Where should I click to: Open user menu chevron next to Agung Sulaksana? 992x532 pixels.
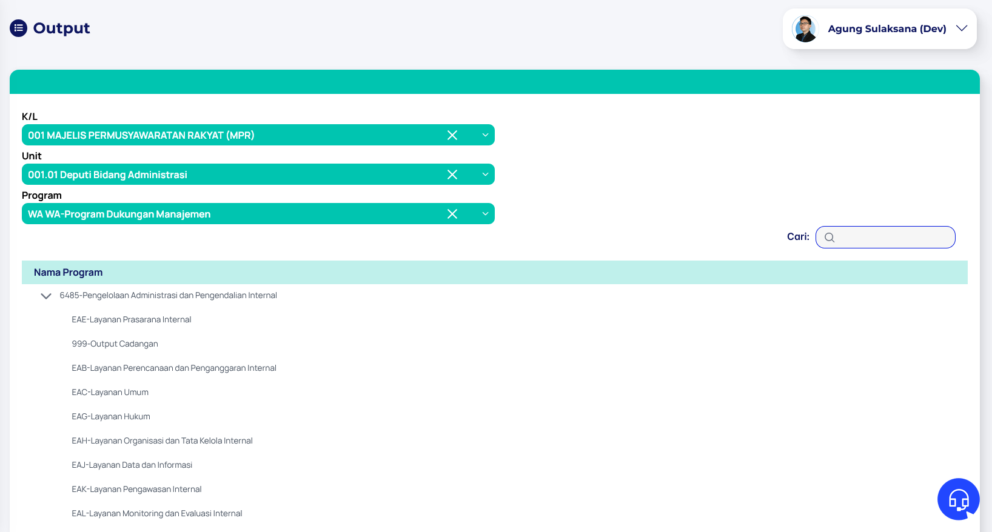tap(962, 28)
